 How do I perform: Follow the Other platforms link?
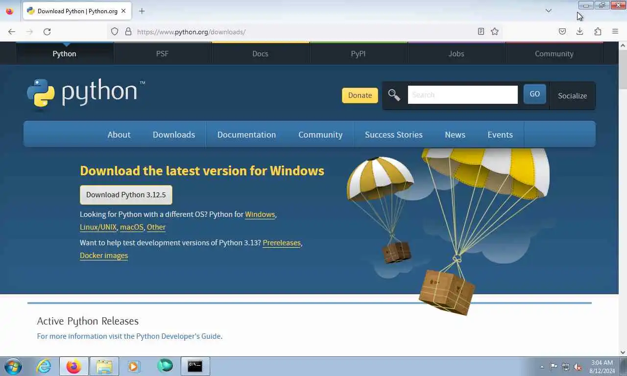[x=156, y=227]
